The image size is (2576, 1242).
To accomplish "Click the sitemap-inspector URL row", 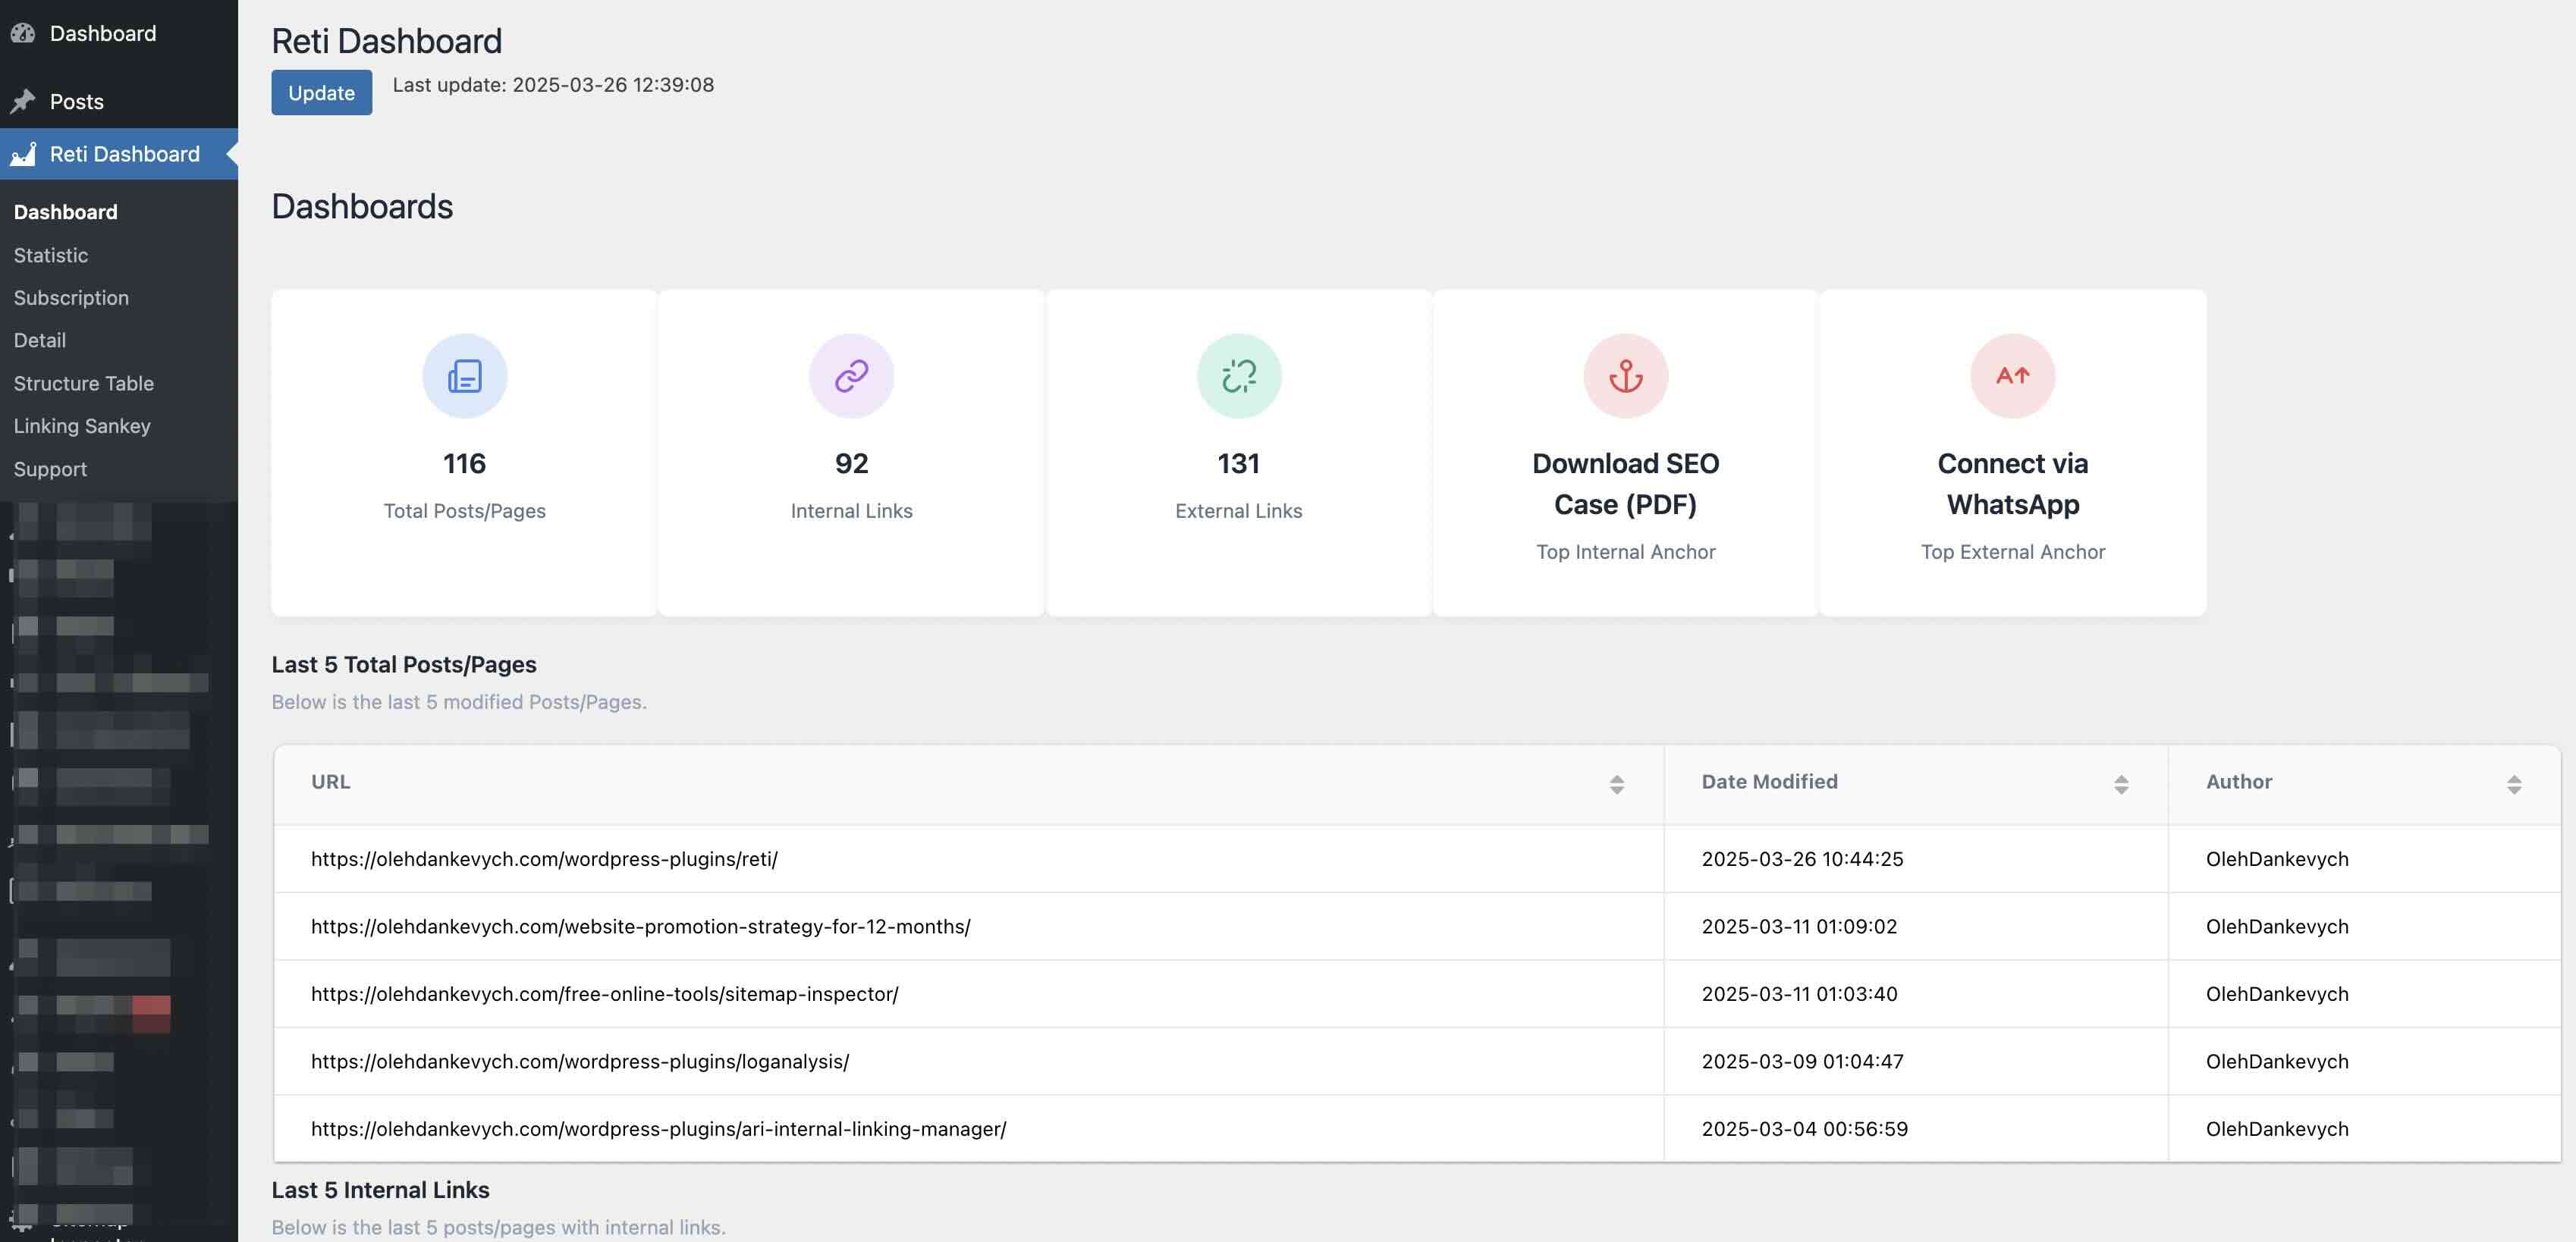I will pos(604,994).
